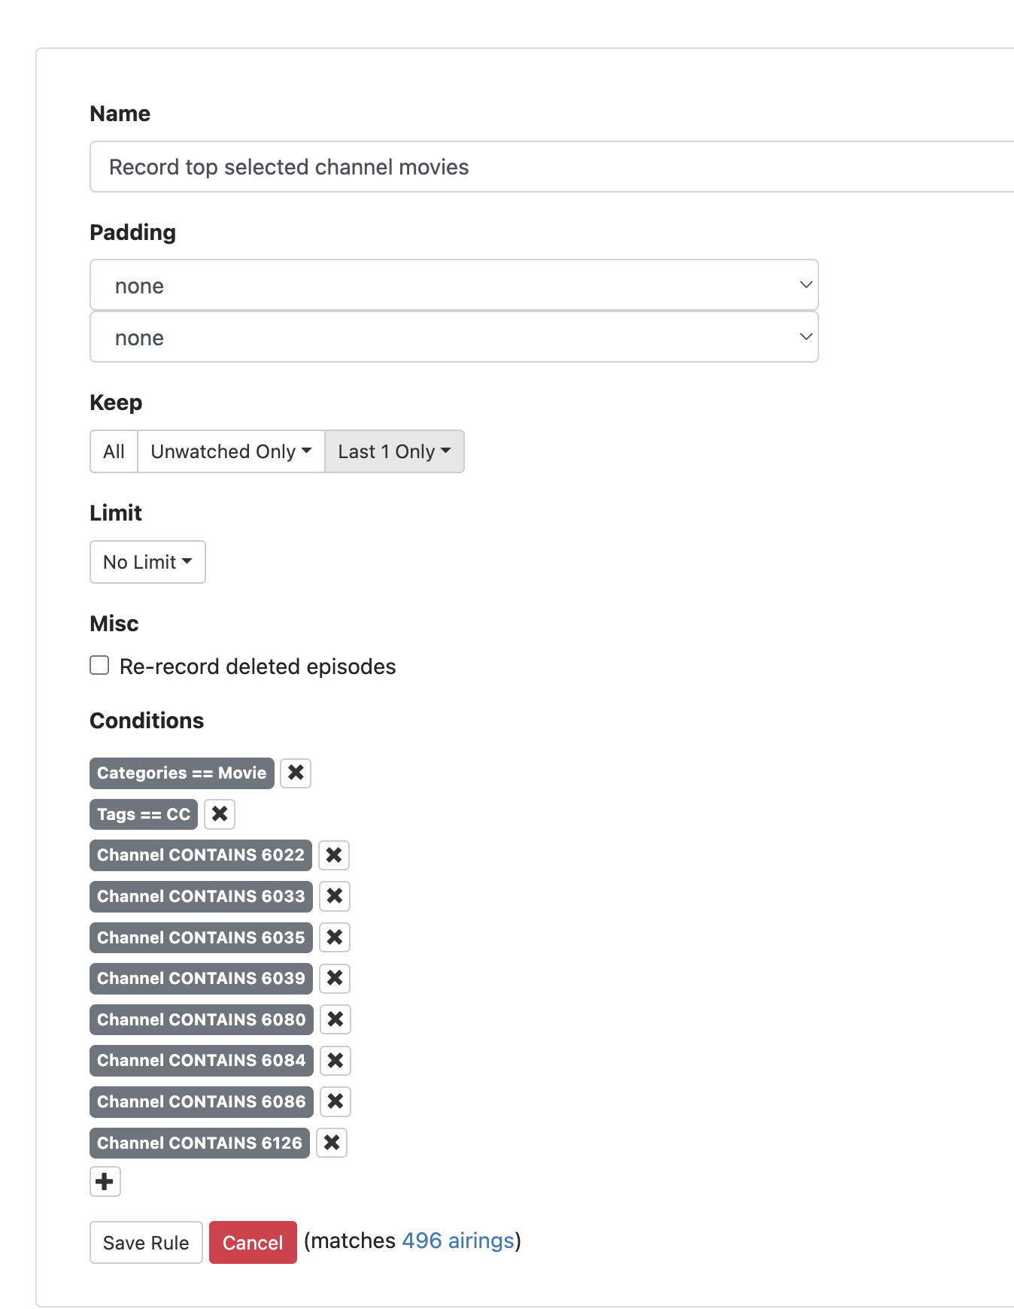Remove Channel CONTAINS 6126 condition
The image size is (1014, 1309).
pos(332,1143)
